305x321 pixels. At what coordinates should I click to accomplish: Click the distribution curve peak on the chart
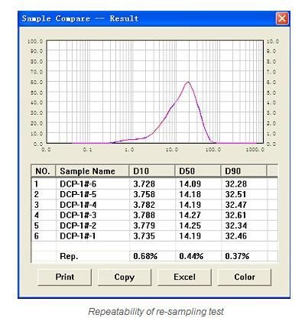[x=188, y=82]
